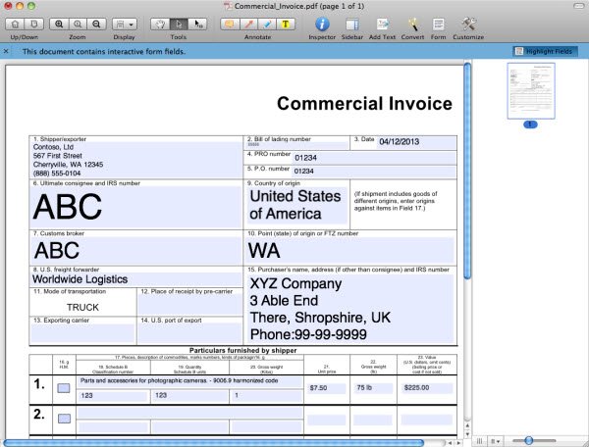The width and height of the screenshot is (589, 447).
Task: Select the hand scroll tool
Action: (160, 24)
